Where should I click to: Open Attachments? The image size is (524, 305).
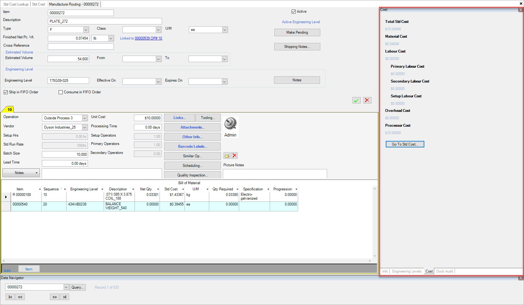click(x=192, y=127)
